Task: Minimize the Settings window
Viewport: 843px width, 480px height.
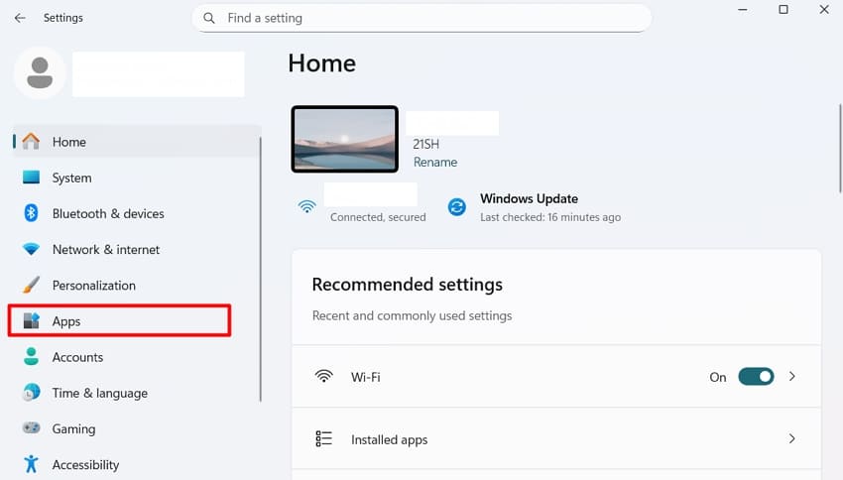Action: 743,10
